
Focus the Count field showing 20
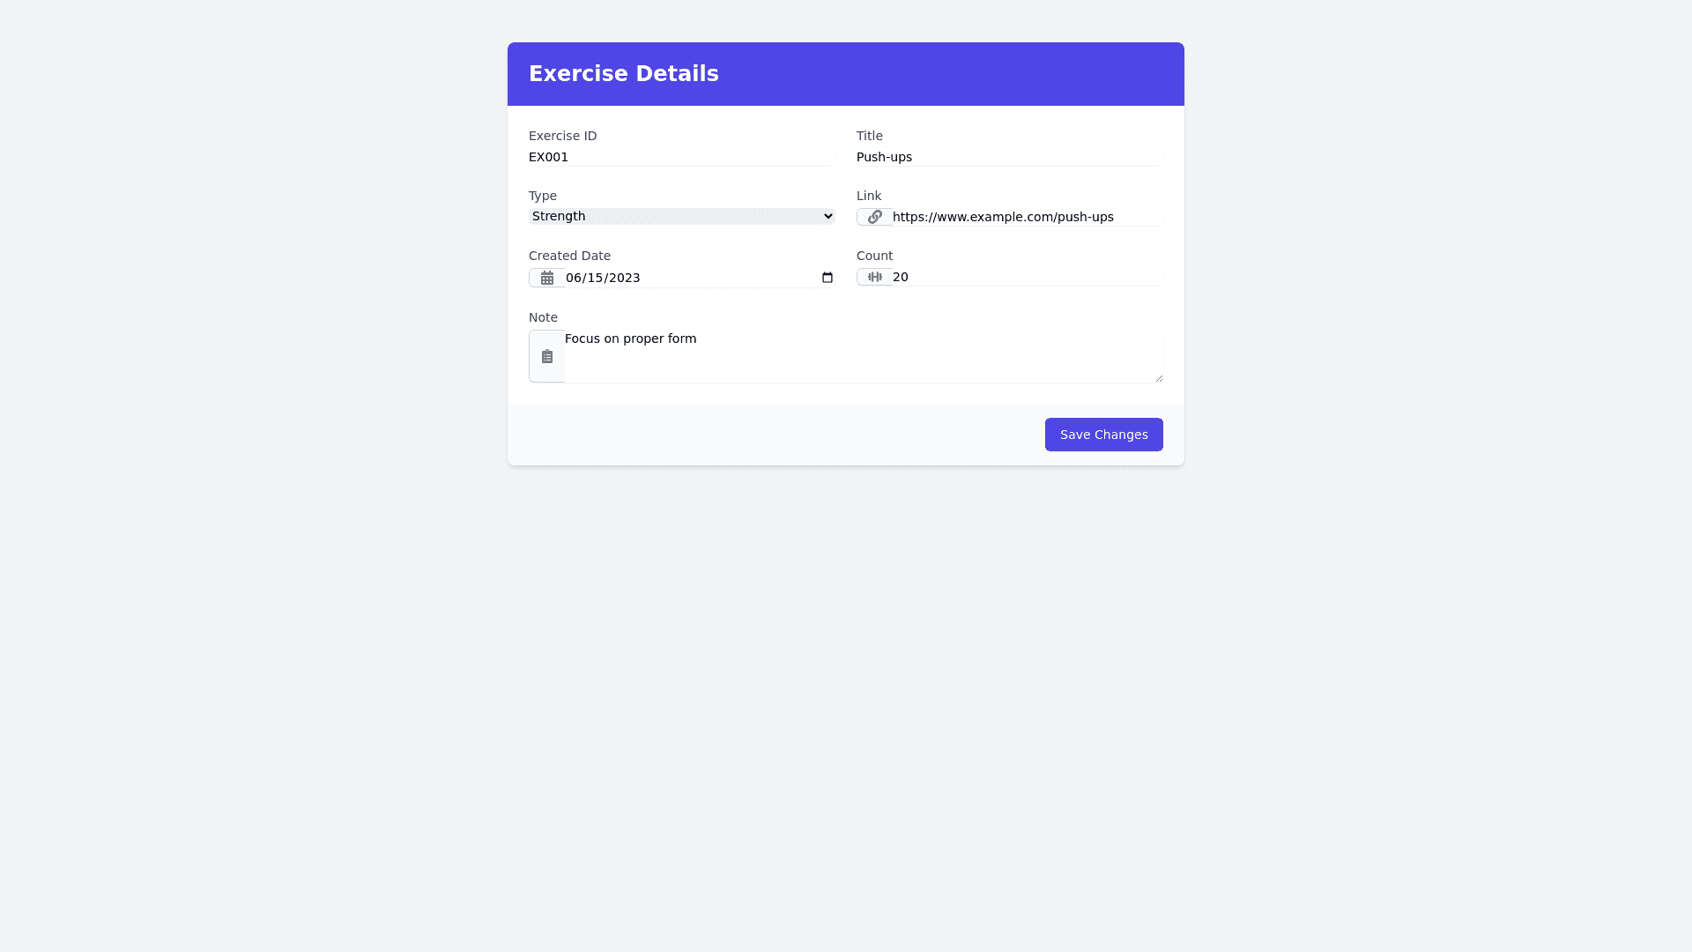1027,277
